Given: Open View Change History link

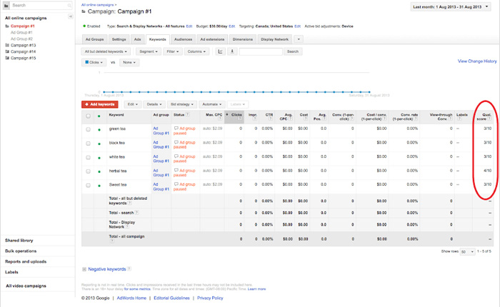Looking at the screenshot, I should [x=477, y=61].
